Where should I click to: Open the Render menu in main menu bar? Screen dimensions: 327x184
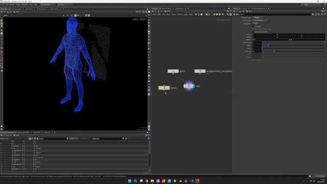(12, 5)
